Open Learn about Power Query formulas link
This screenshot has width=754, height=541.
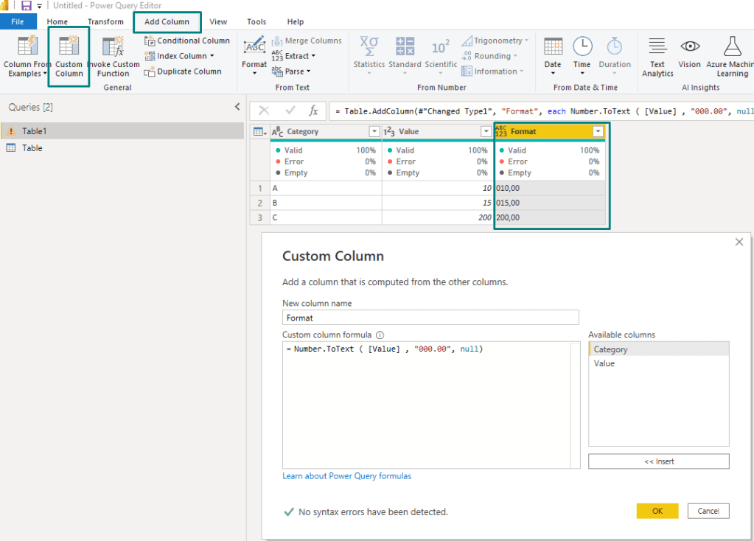tap(346, 476)
